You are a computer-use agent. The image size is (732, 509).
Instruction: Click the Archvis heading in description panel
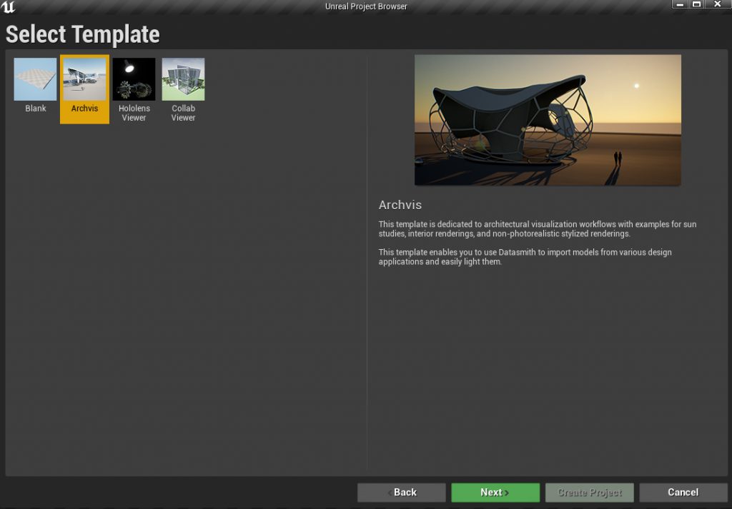[400, 205]
